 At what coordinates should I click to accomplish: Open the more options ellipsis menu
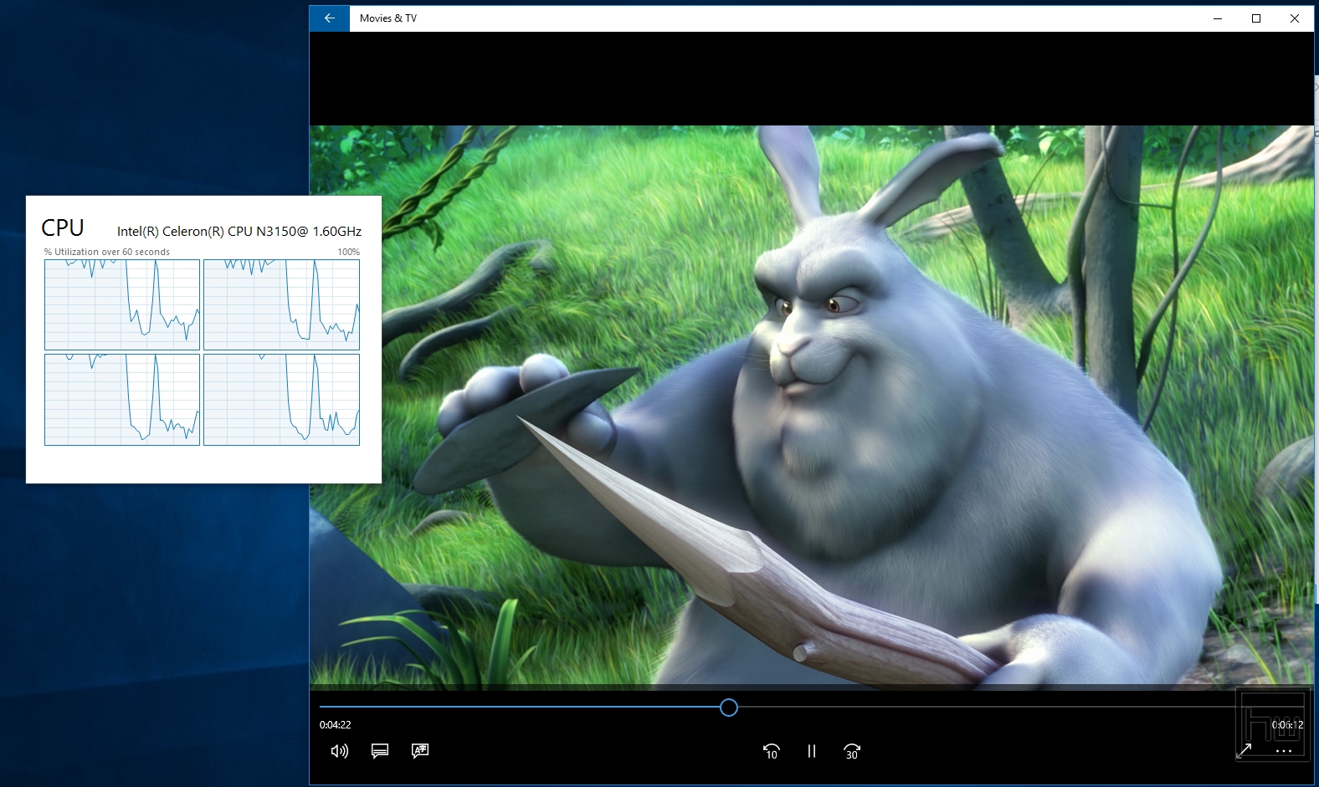tap(1283, 751)
